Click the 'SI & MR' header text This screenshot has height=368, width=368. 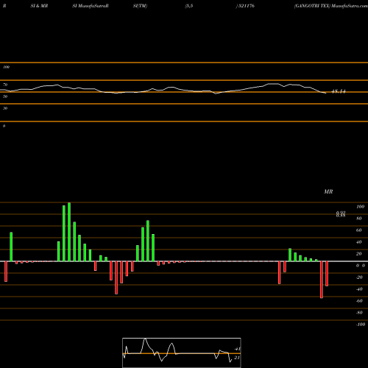[39, 6]
